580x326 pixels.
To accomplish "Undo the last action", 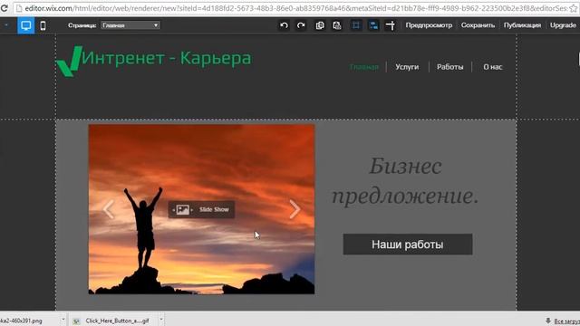I will pyautogui.click(x=284, y=25).
